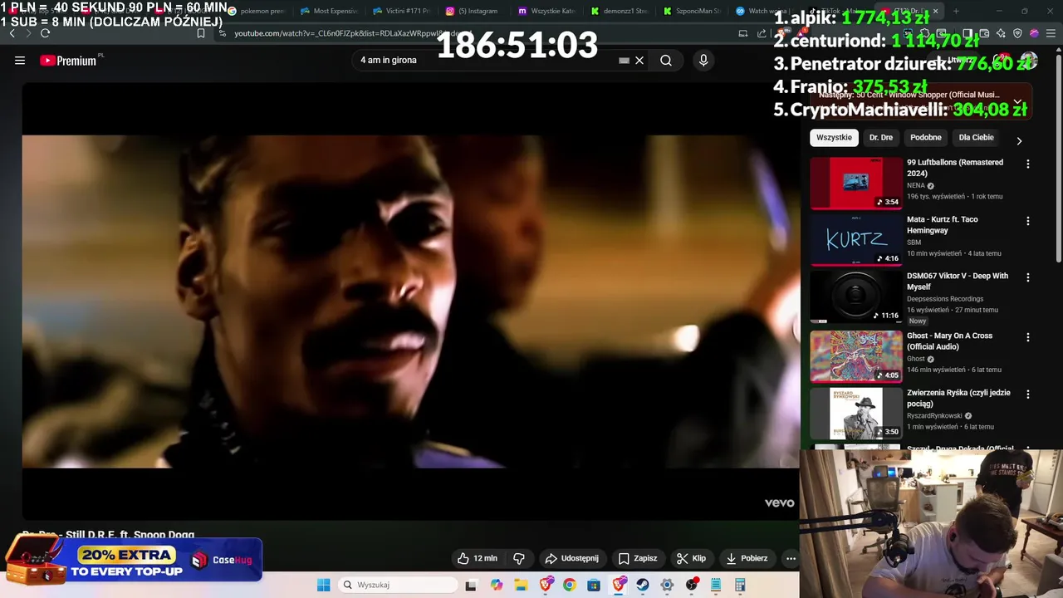Image resolution: width=1063 pixels, height=598 pixels.
Task: Open Google Chrome from taskbar
Action: click(x=569, y=585)
